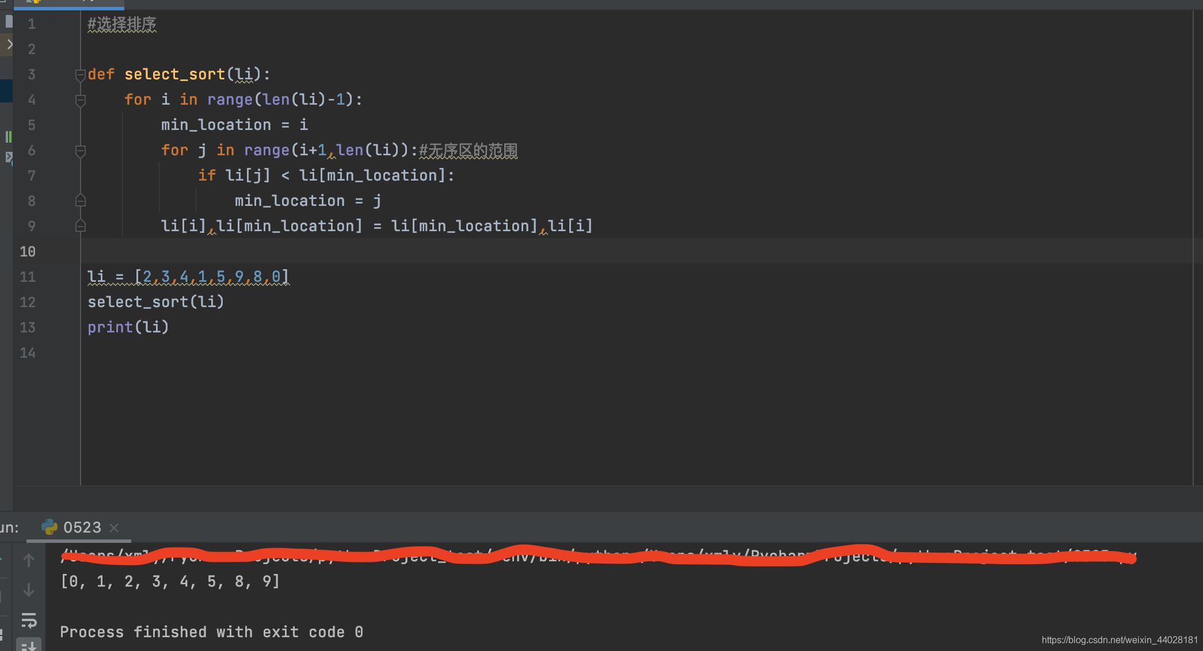The image size is (1203, 651).
Task: Click range(len(li)-1) on line 4
Action: [x=280, y=100]
